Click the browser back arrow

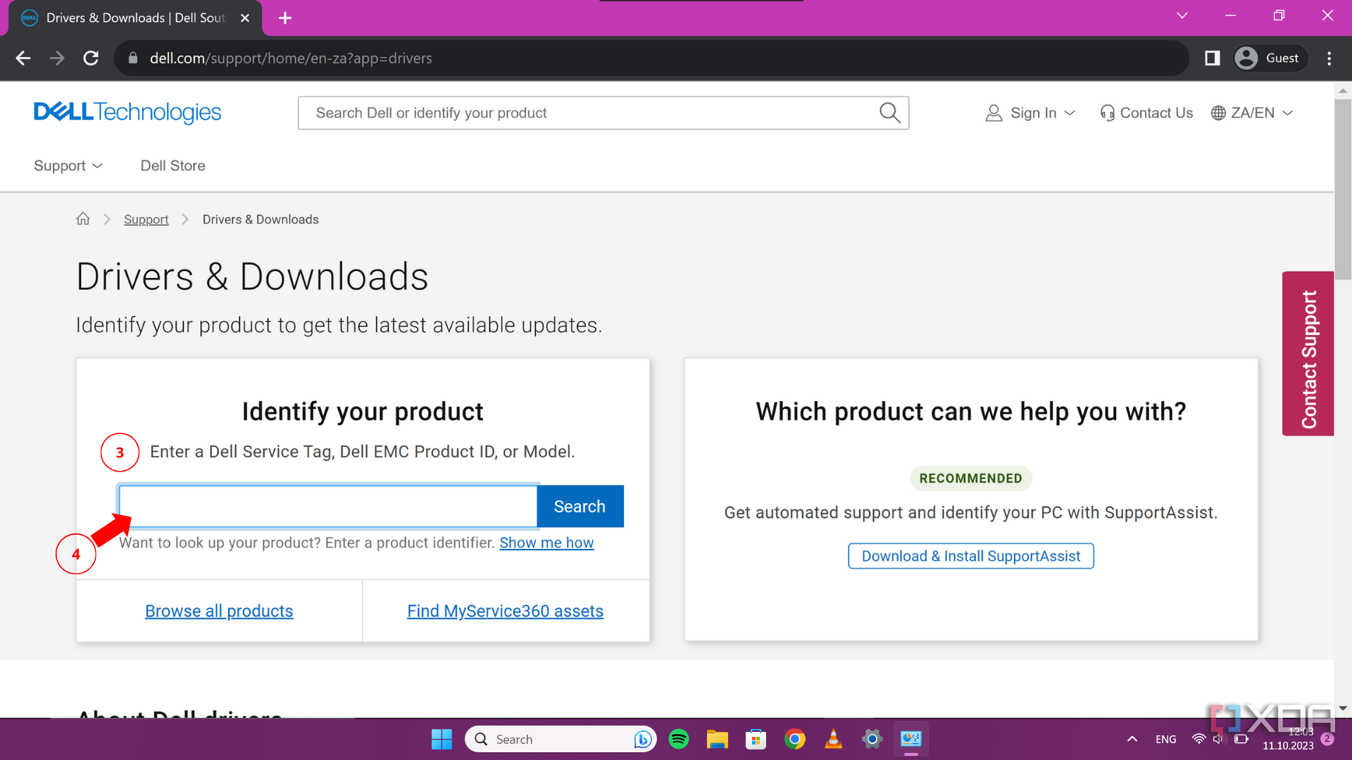(23, 58)
